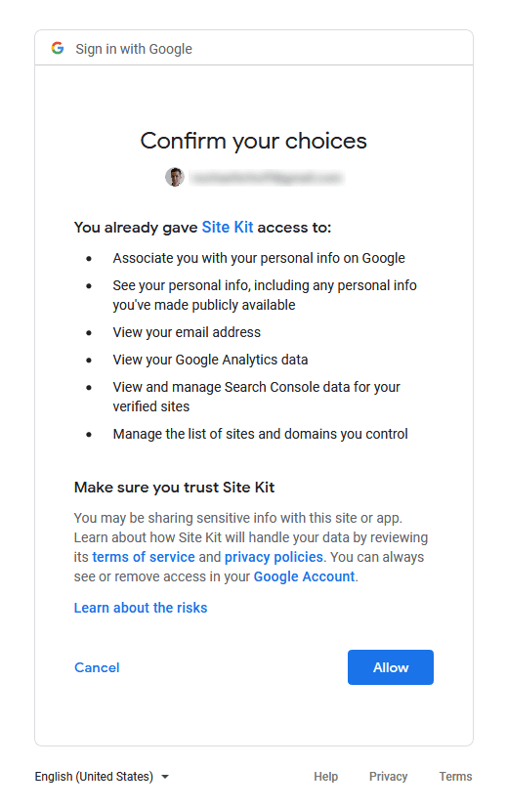
Task: Click the Sign in with Google header text
Action: click(x=134, y=49)
